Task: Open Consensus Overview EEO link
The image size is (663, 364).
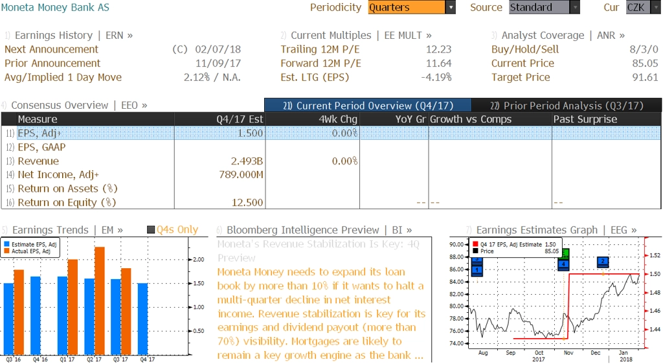Action: point(79,106)
